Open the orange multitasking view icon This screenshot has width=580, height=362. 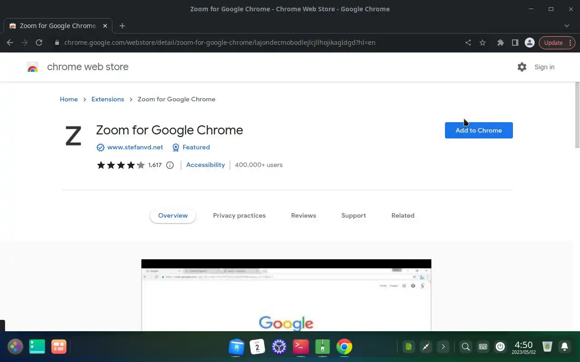coord(59,347)
